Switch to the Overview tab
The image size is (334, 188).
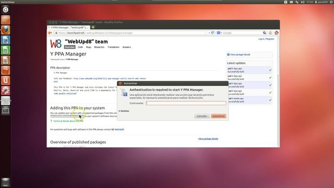click(69, 47)
